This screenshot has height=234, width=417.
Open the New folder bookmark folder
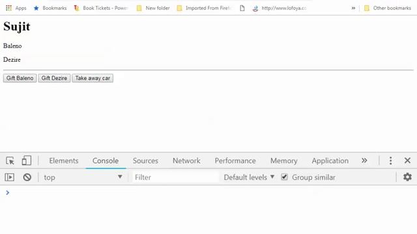(153, 8)
